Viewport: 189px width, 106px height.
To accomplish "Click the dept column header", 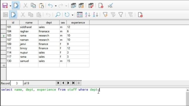I will coord(49,22).
